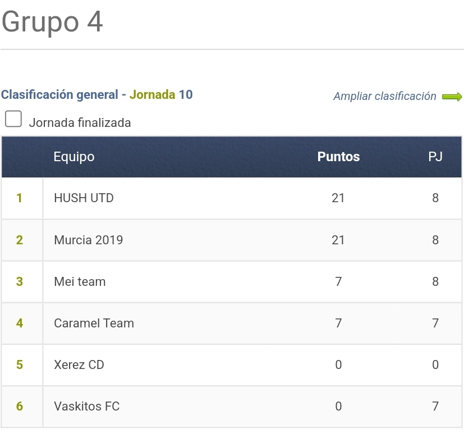Click the Equipo column header
The width and height of the screenshot is (464, 433).
coord(74,156)
